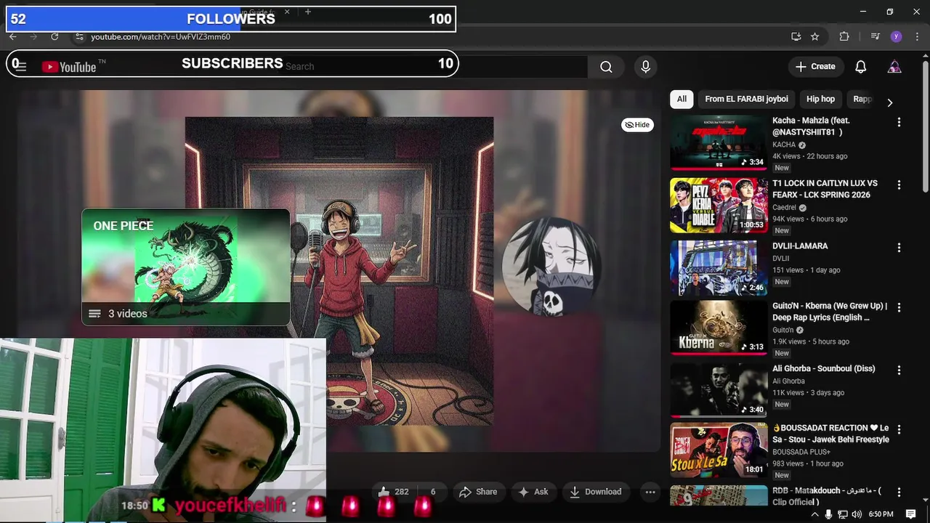
Task: Open more actions ellipsis under video
Action: pos(650,492)
